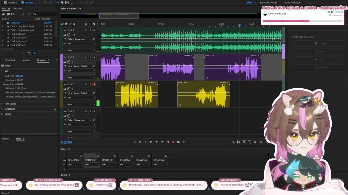This screenshot has height=195, width=348.
Task: Click loop preview icon below Files list
Action: click(x=29, y=53)
